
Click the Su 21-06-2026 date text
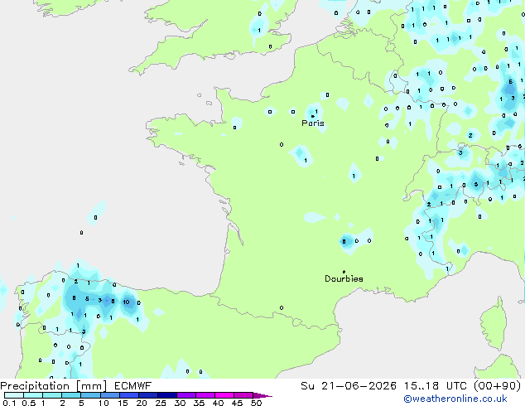[x=349, y=386]
